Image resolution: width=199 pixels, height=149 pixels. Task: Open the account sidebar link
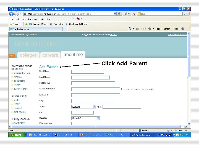pos(18,108)
